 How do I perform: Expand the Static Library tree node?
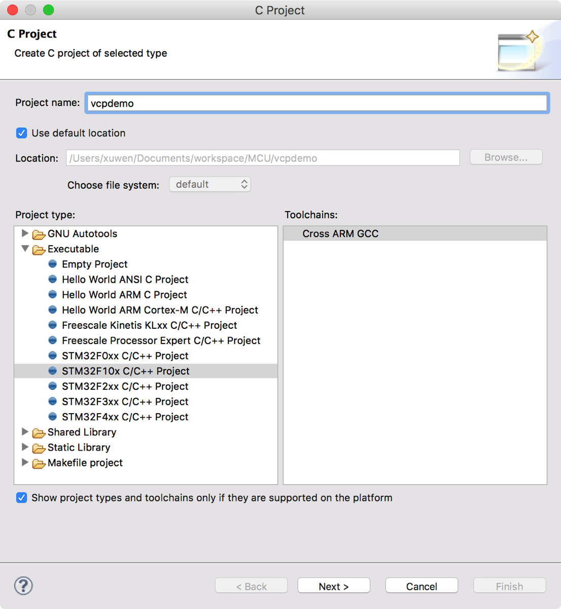coord(25,447)
